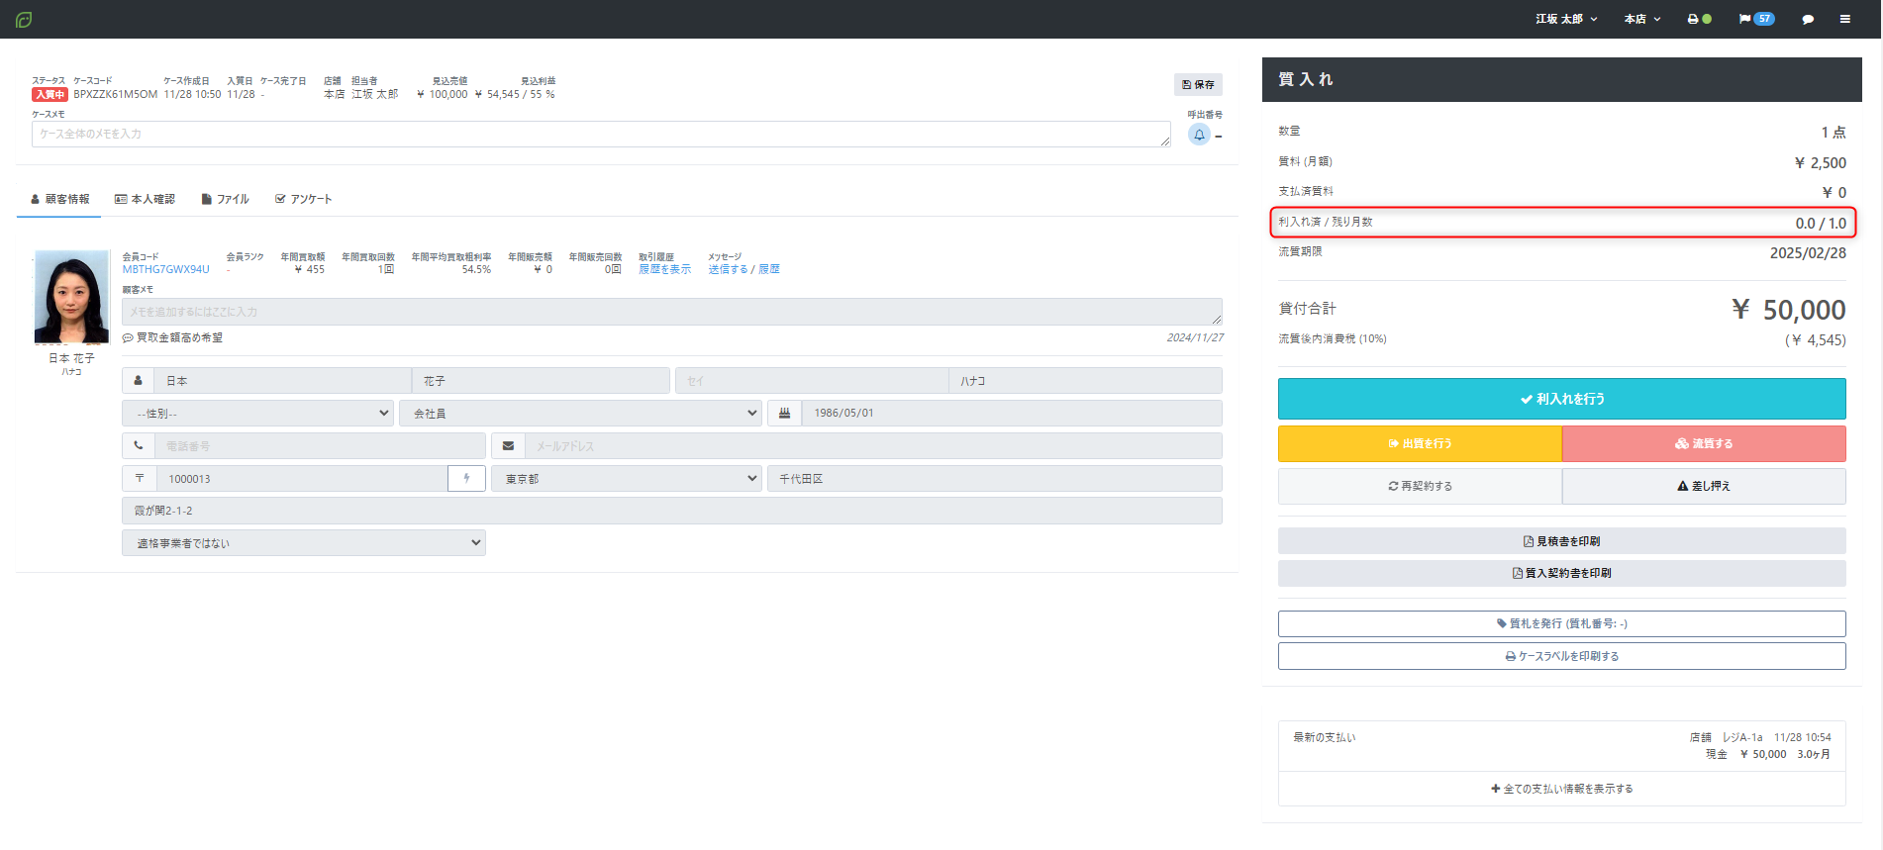Click the comment icon beside 買取金額高め希望
This screenshot has height=850, width=1883.
pyautogui.click(x=128, y=338)
